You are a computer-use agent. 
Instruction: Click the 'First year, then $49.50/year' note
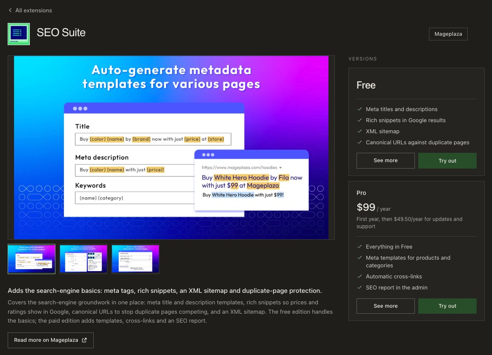[x=409, y=223]
